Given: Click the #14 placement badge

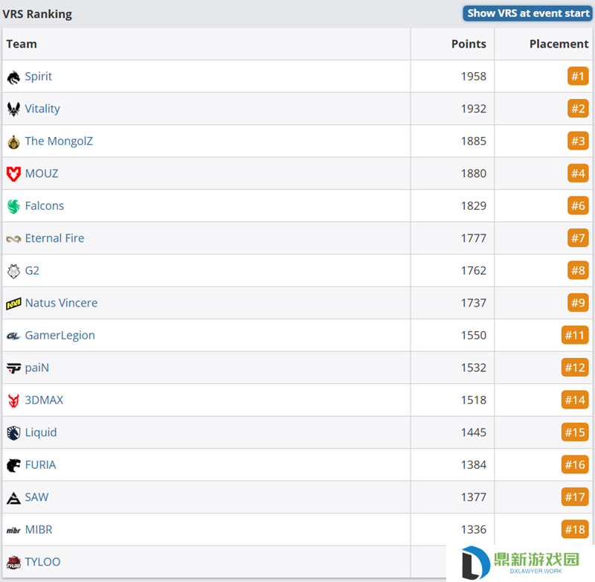Looking at the screenshot, I should (575, 400).
